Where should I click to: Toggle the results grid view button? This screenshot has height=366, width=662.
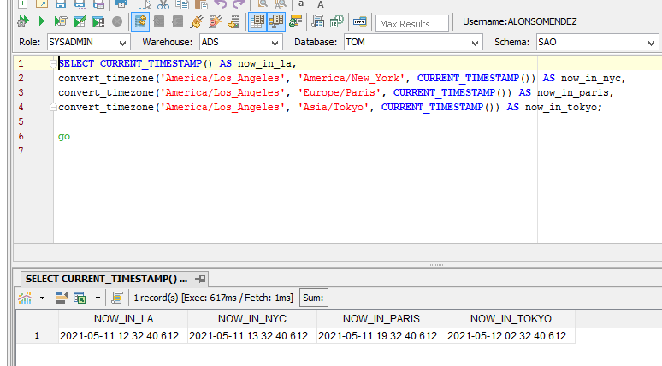pos(257,21)
